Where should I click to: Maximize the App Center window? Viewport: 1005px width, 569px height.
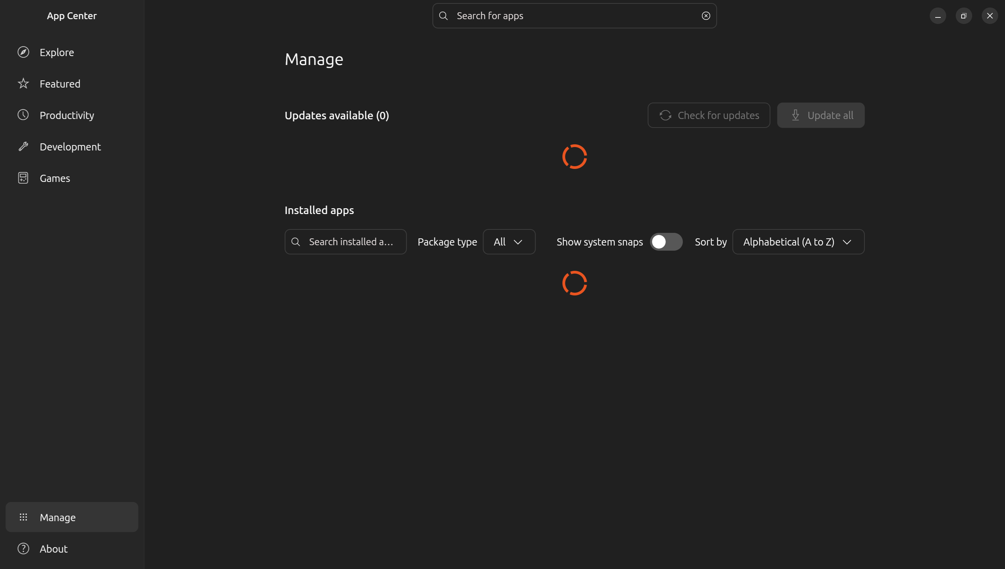coord(964,16)
